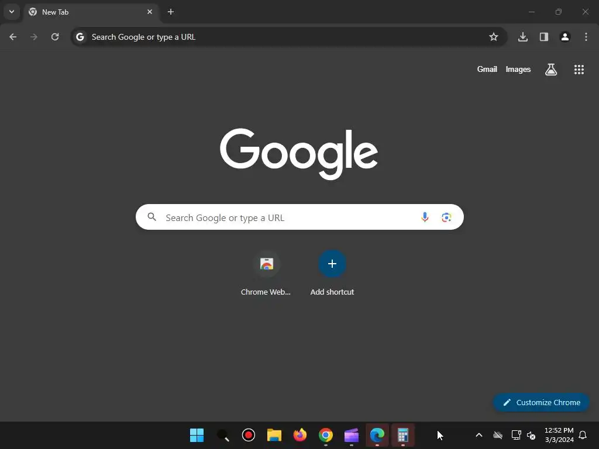Expand hidden system tray icons
Image resolution: width=599 pixels, height=449 pixels.
point(478,435)
